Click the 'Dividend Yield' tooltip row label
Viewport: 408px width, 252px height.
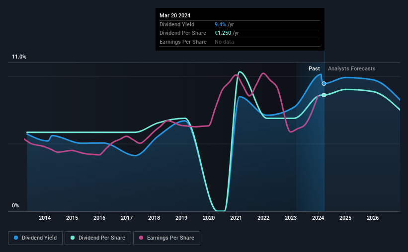click(x=177, y=24)
